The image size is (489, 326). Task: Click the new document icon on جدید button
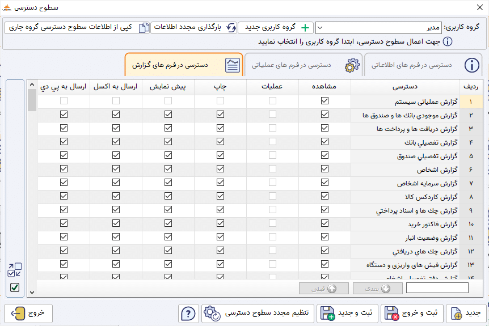point(456,314)
